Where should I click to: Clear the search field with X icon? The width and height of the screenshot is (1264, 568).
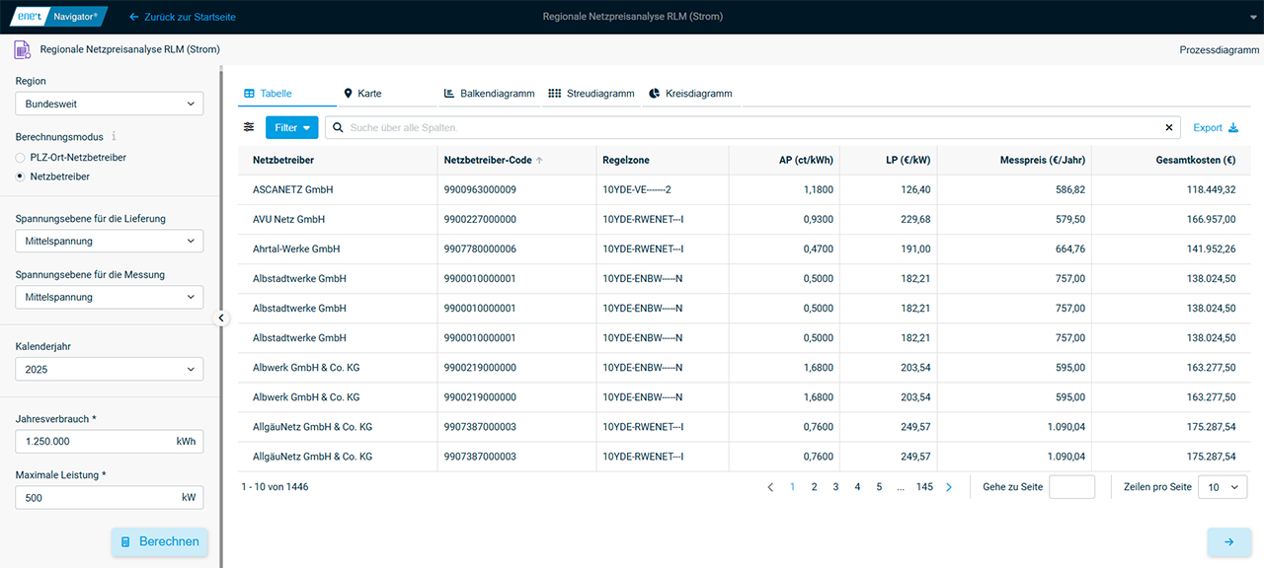(x=1169, y=128)
